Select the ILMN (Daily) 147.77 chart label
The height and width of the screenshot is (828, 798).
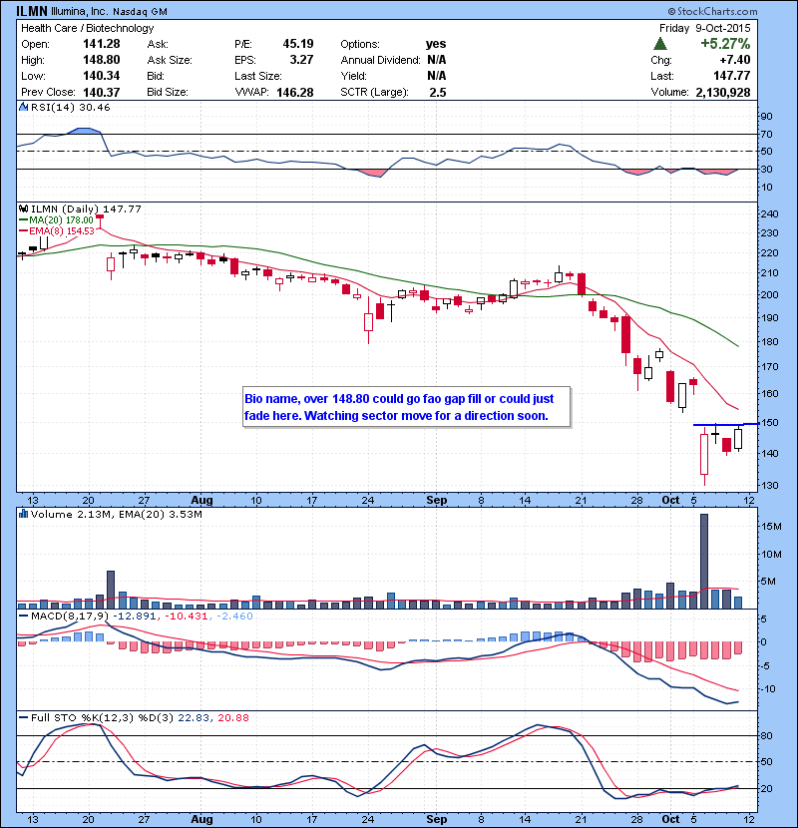pyautogui.click(x=86, y=209)
